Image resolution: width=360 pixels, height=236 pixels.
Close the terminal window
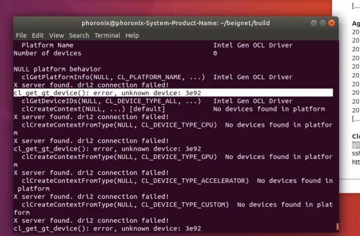(x=332, y=23)
